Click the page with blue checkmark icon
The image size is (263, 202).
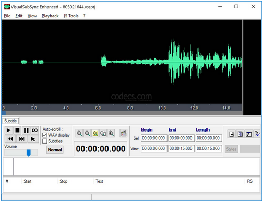[257, 134]
